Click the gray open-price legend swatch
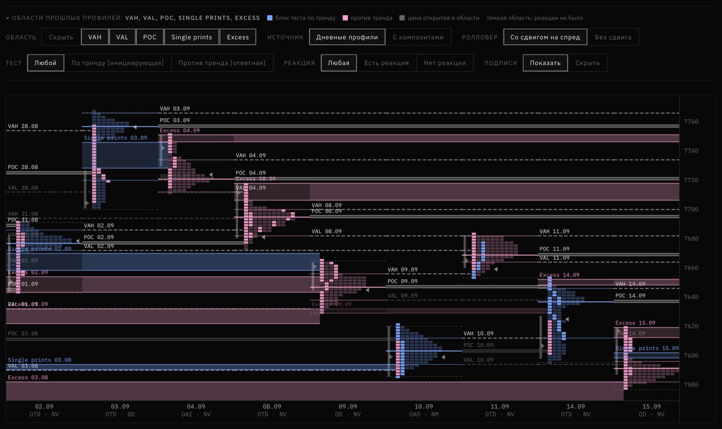Viewport: 722px width, 429px height. coord(402,18)
